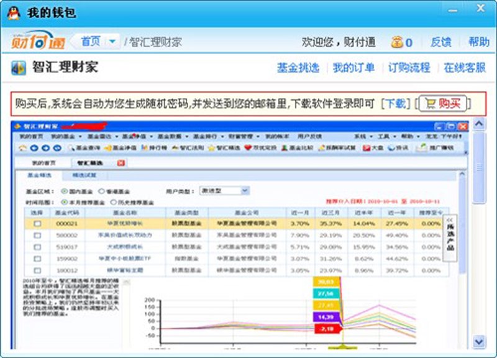Check the box for fund 519017
The height and width of the screenshot is (358, 497).
click(37, 247)
